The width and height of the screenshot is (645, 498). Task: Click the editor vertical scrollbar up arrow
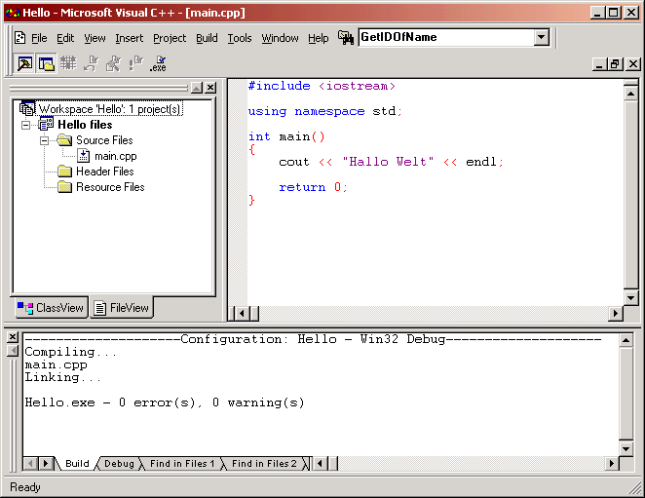point(630,94)
